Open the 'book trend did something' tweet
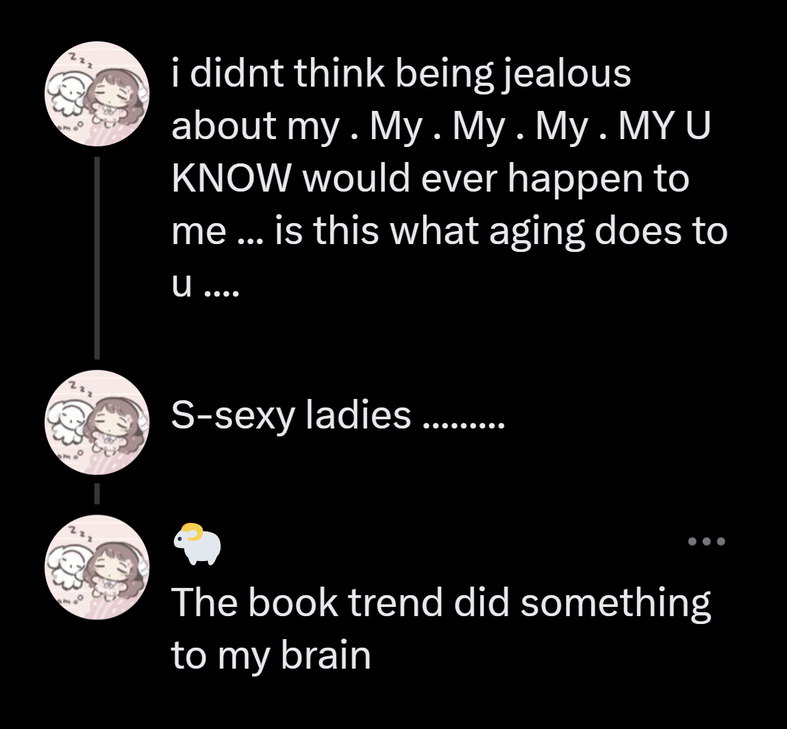Image resolution: width=787 pixels, height=729 pixels. (x=441, y=629)
